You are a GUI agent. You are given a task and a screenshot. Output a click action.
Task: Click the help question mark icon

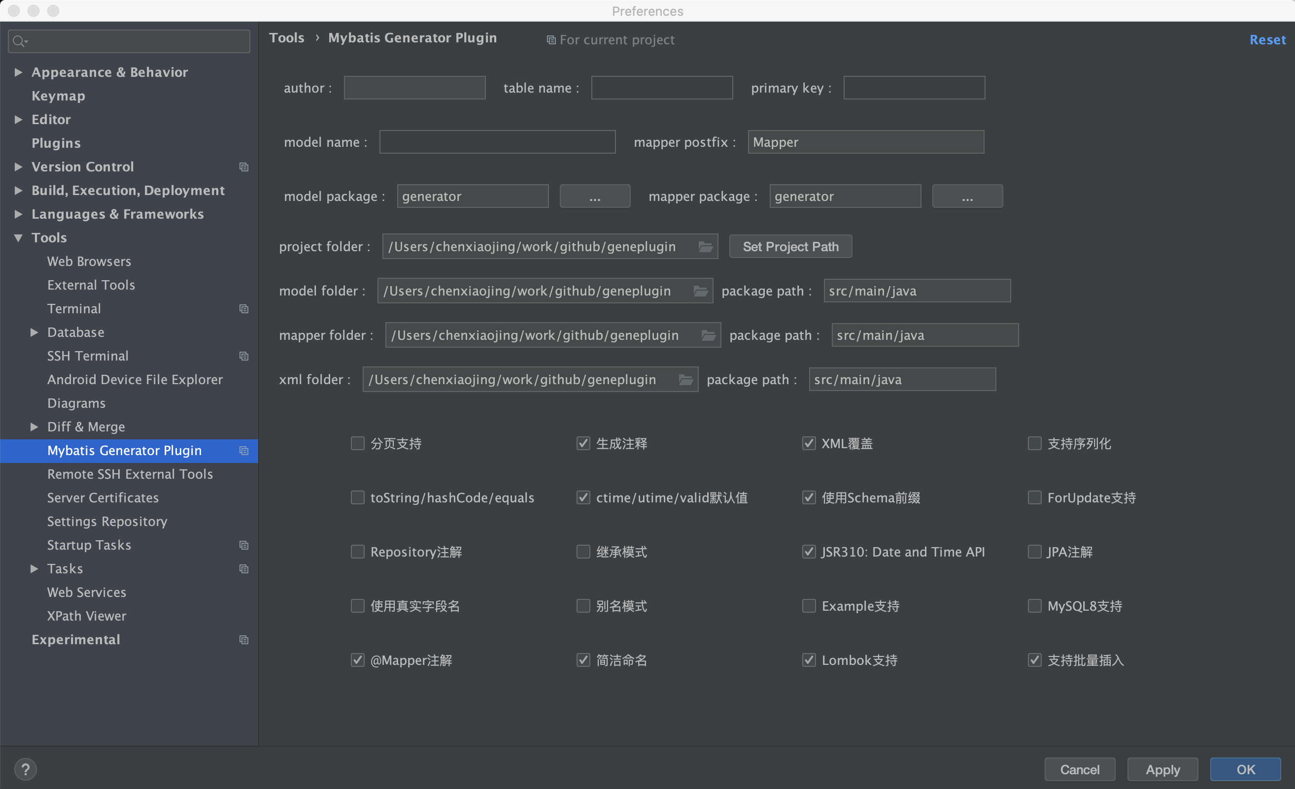click(x=25, y=770)
